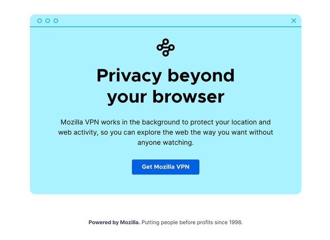Click "Putting people before profits since 1998."
This screenshot has height=240, width=330.
click(192, 222)
